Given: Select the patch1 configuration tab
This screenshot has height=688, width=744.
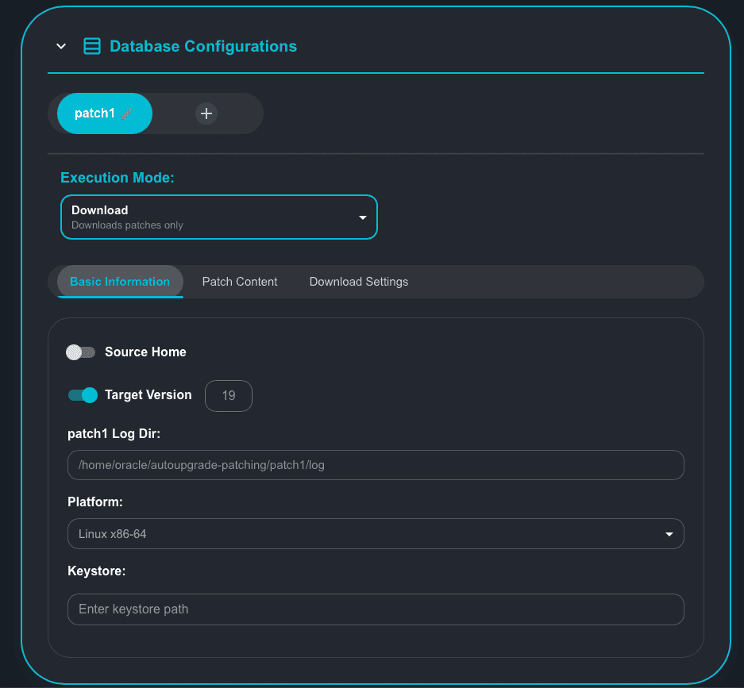Looking at the screenshot, I should [x=95, y=113].
